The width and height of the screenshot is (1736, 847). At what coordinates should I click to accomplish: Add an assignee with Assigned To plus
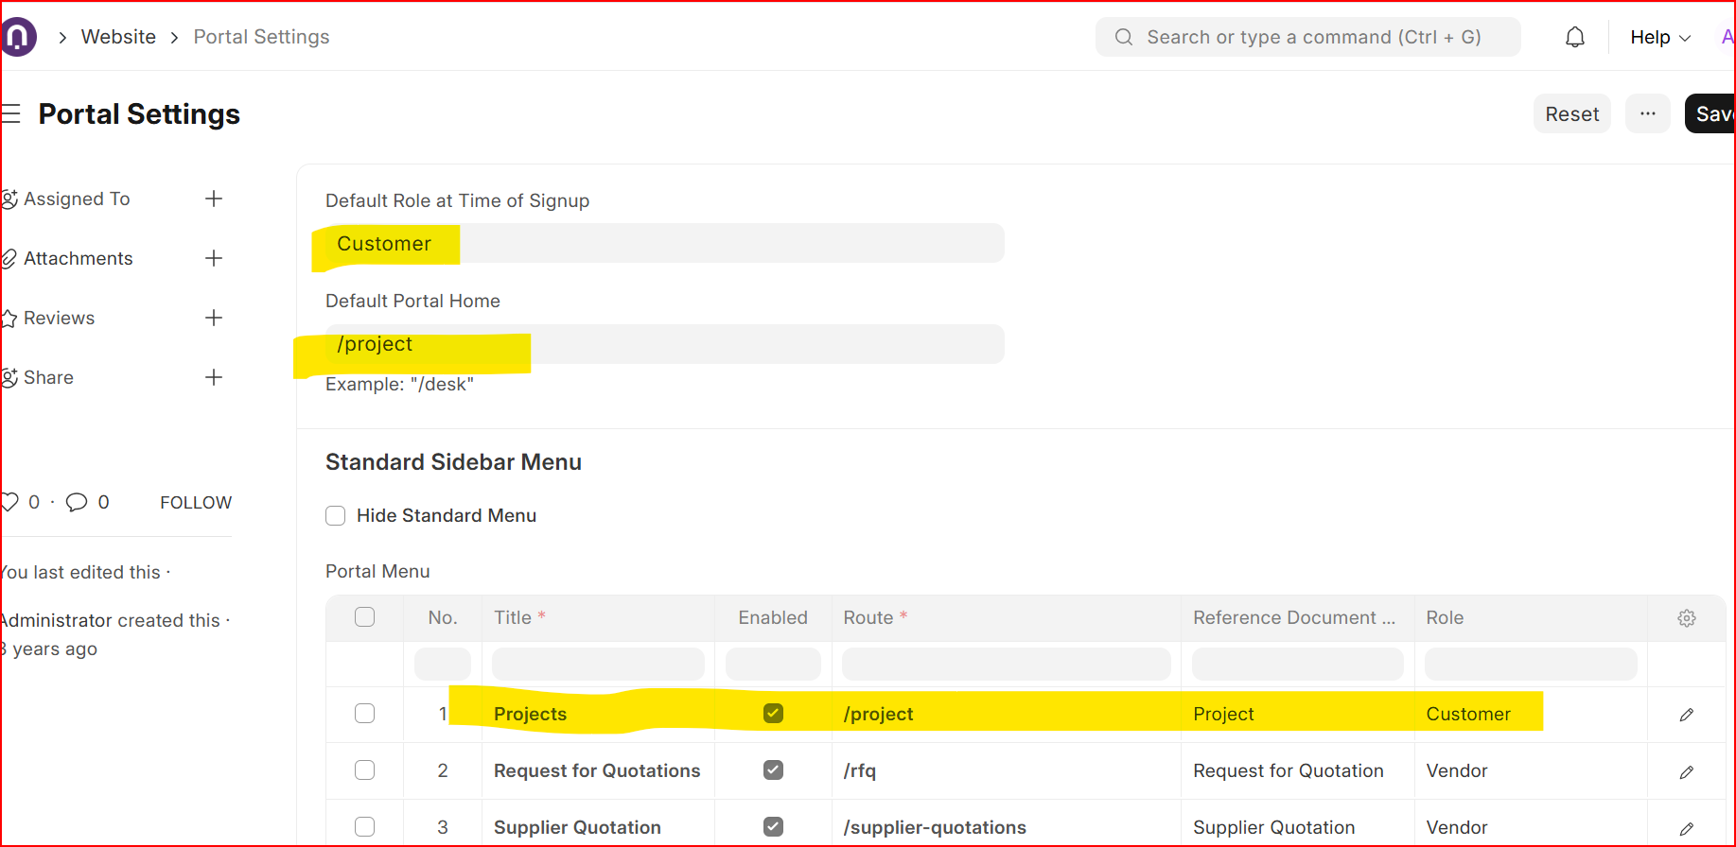pyautogui.click(x=214, y=199)
